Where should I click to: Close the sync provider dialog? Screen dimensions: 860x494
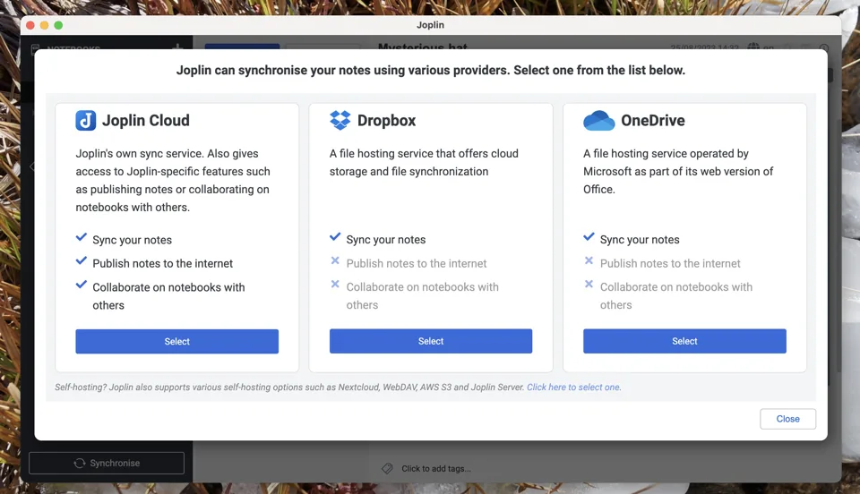pos(787,419)
